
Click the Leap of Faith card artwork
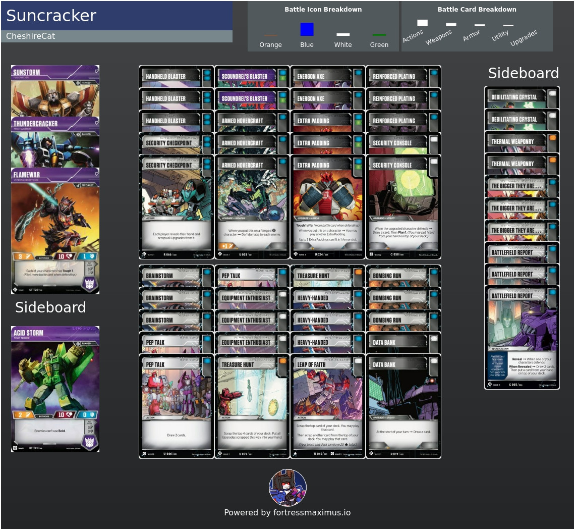pos(327,394)
